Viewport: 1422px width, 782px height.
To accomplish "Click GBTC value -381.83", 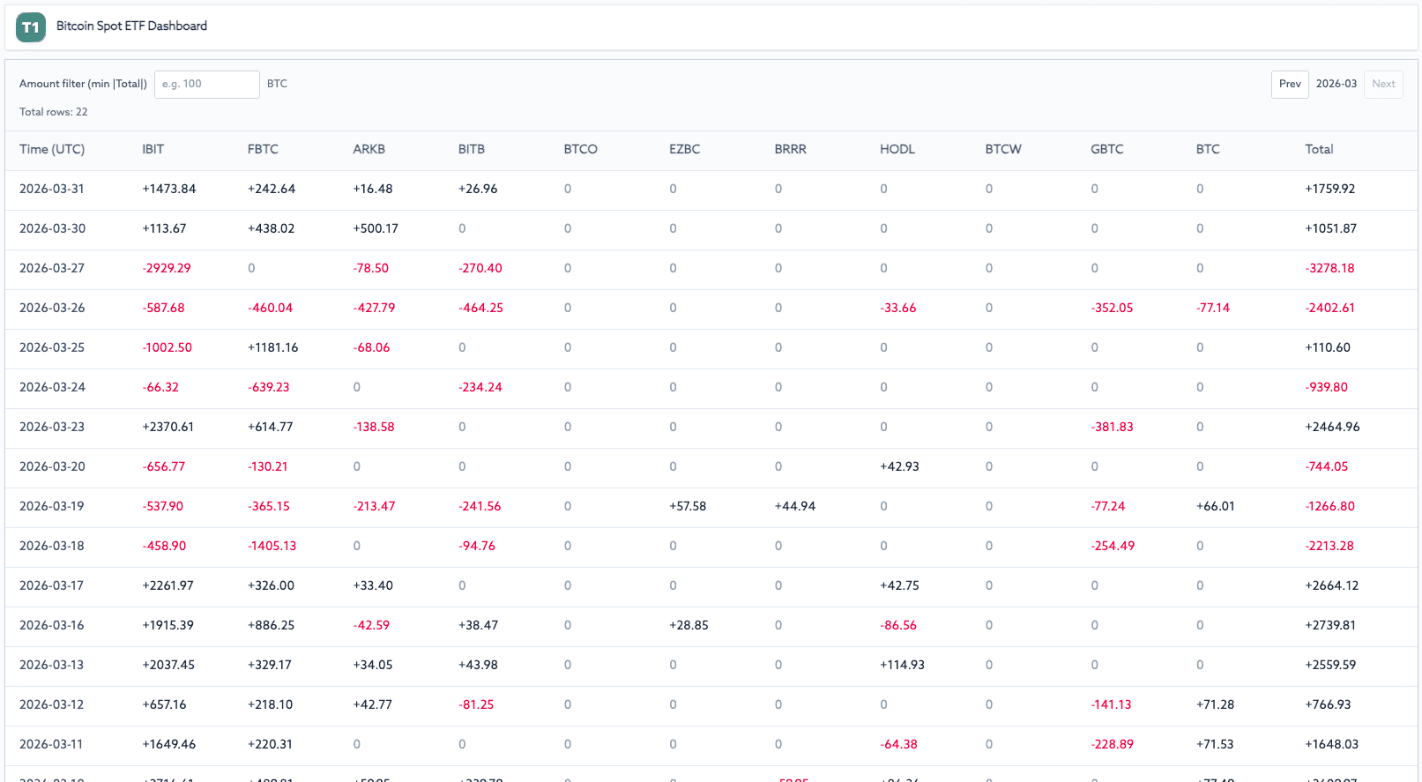I will [1112, 428].
